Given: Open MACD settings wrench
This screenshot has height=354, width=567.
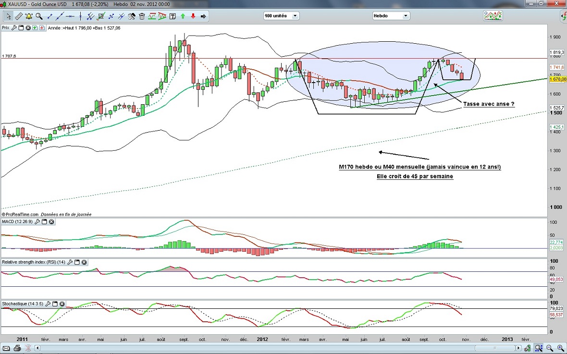Looking at the screenshot, I should [x=37, y=222].
